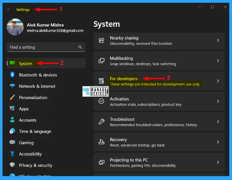The width and height of the screenshot is (232, 180).
Task: Expand For developers chevron
Action: pos(218,81)
